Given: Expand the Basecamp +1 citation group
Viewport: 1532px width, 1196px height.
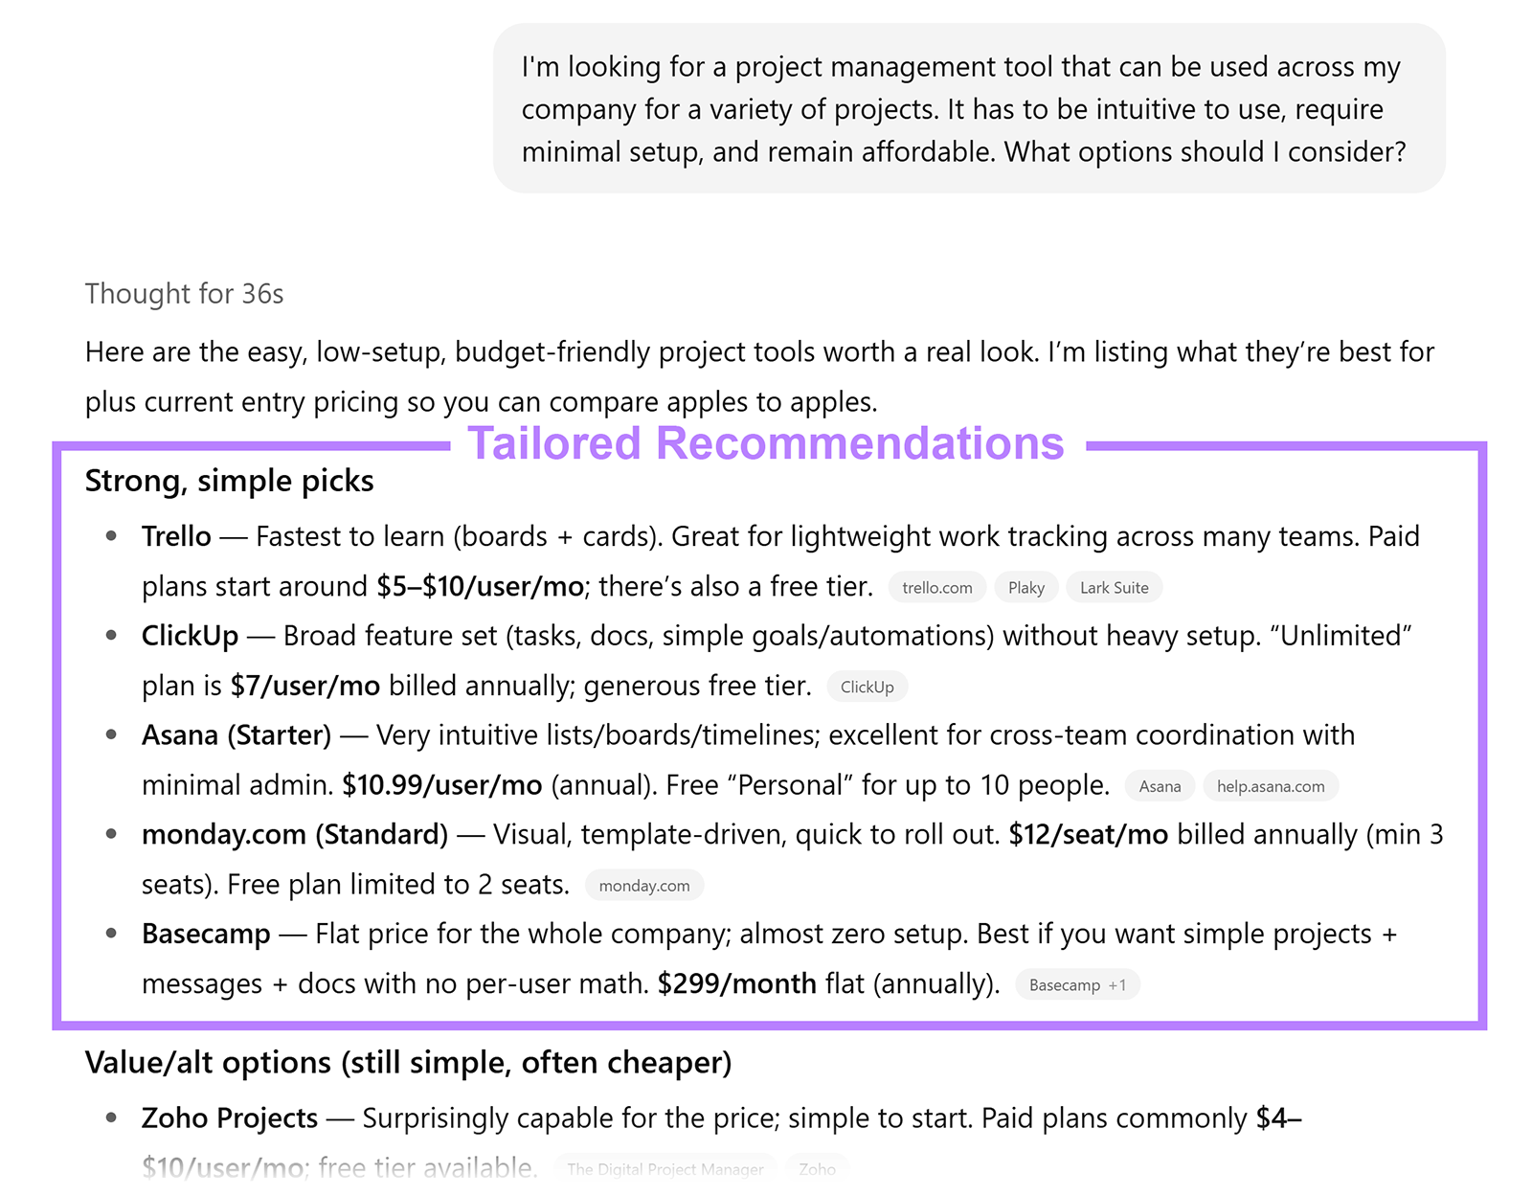Looking at the screenshot, I should [1076, 984].
